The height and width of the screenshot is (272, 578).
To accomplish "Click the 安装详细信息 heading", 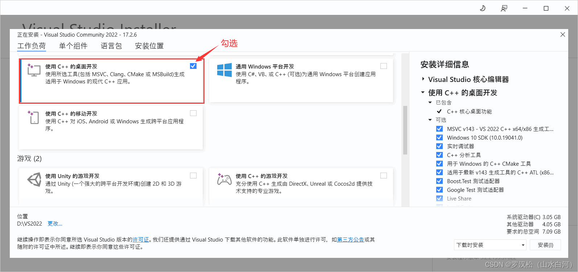I will click(x=445, y=65).
